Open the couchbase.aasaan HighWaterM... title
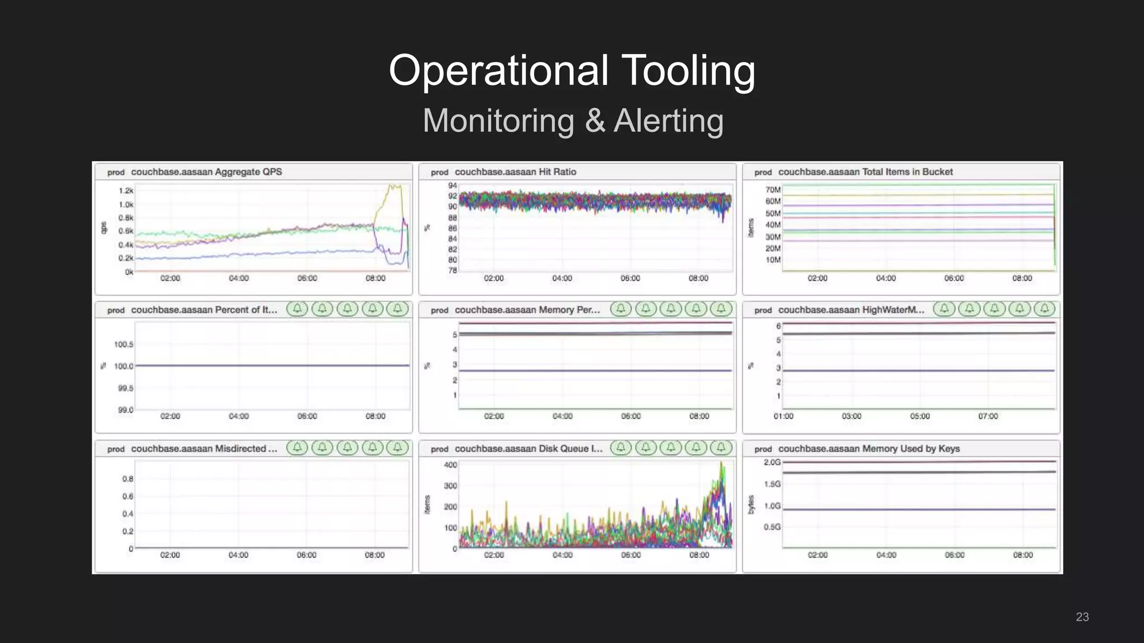 [851, 310]
